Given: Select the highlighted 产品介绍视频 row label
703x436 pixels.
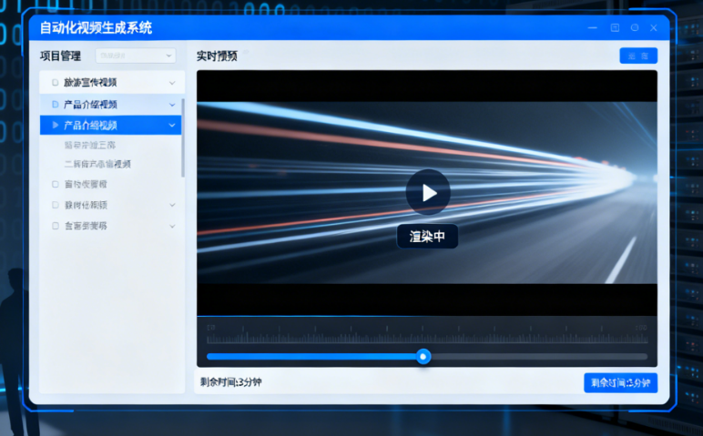Looking at the screenshot, I should point(90,126).
